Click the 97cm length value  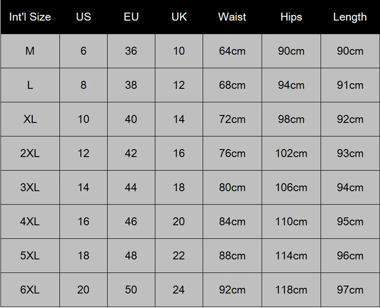pos(350,290)
